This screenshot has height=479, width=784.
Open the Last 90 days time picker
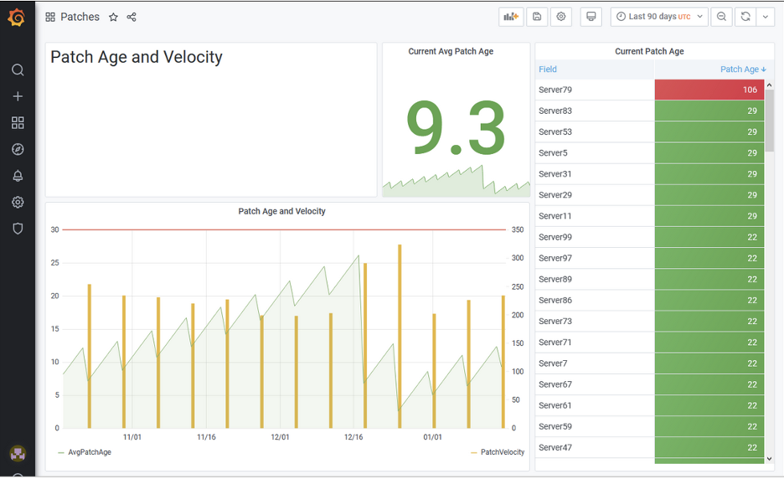[x=659, y=17]
